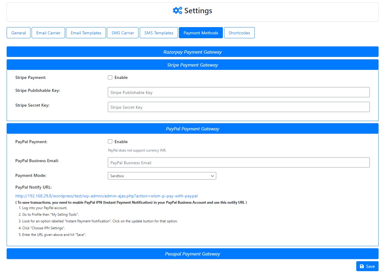Viewport: 387px width, 275px height.
Task: Click the PayPal Notify URL link
Action: tap(106, 196)
